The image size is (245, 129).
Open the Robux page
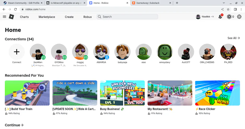coord(87,17)
